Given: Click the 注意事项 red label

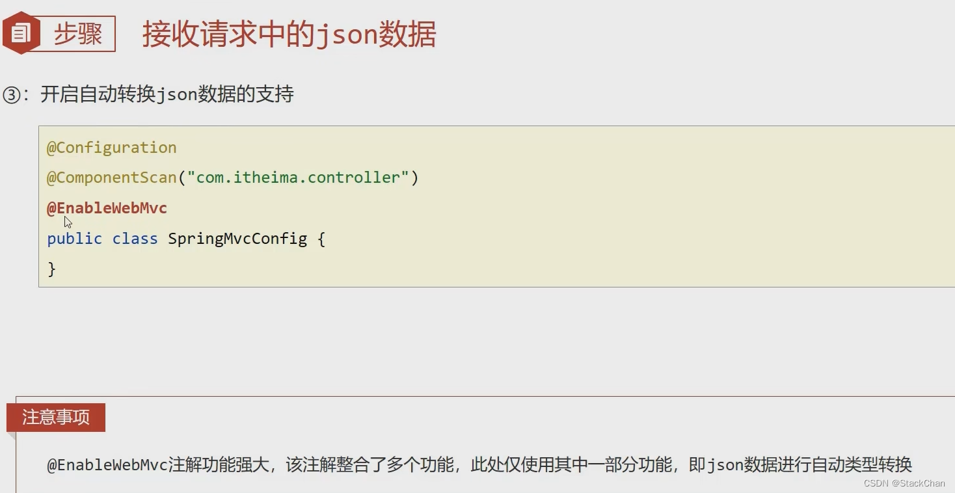Looking at the screenshot, I should [x=56, y=417].
